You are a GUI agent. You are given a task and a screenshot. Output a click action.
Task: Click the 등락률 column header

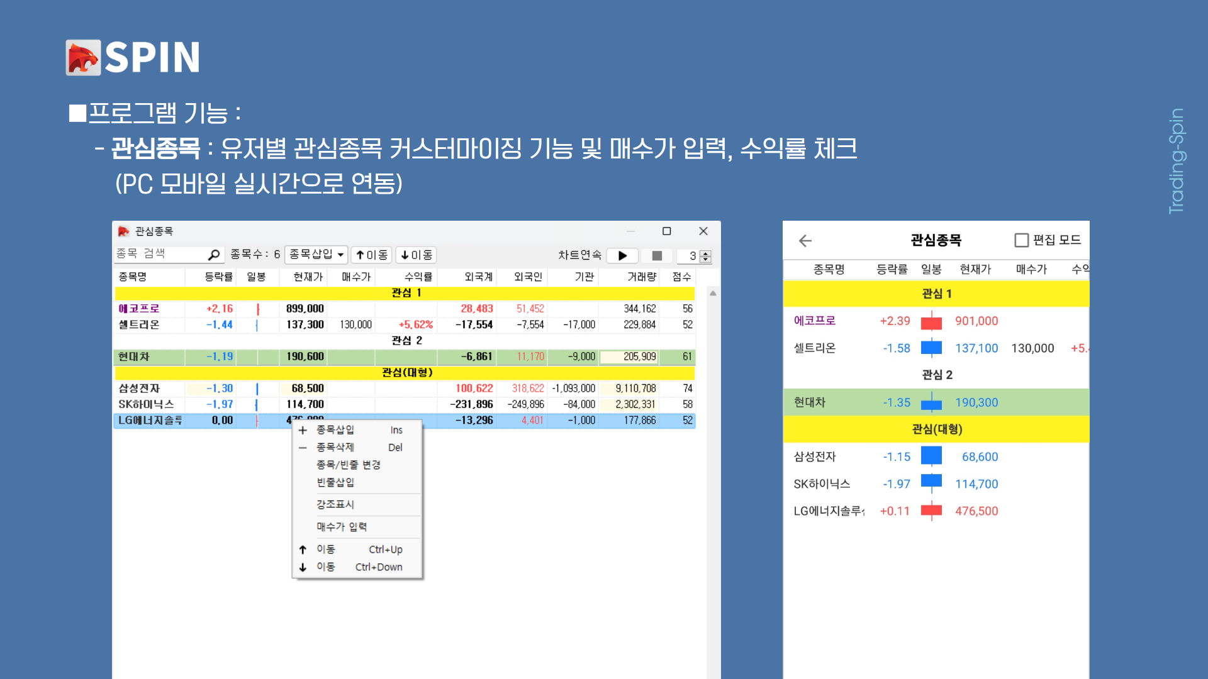pos(218,277)
